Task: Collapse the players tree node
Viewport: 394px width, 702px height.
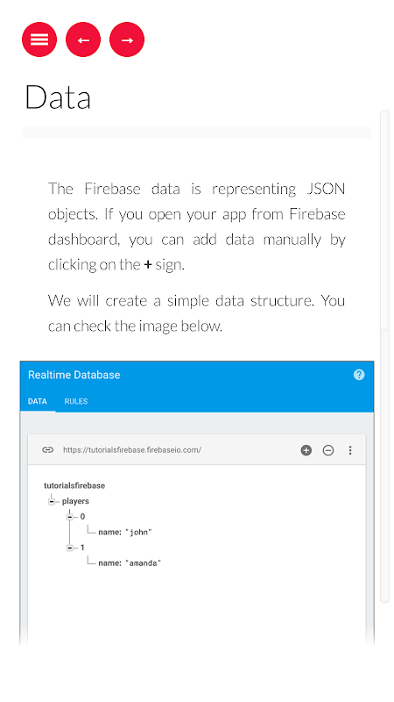Action: 52,501
